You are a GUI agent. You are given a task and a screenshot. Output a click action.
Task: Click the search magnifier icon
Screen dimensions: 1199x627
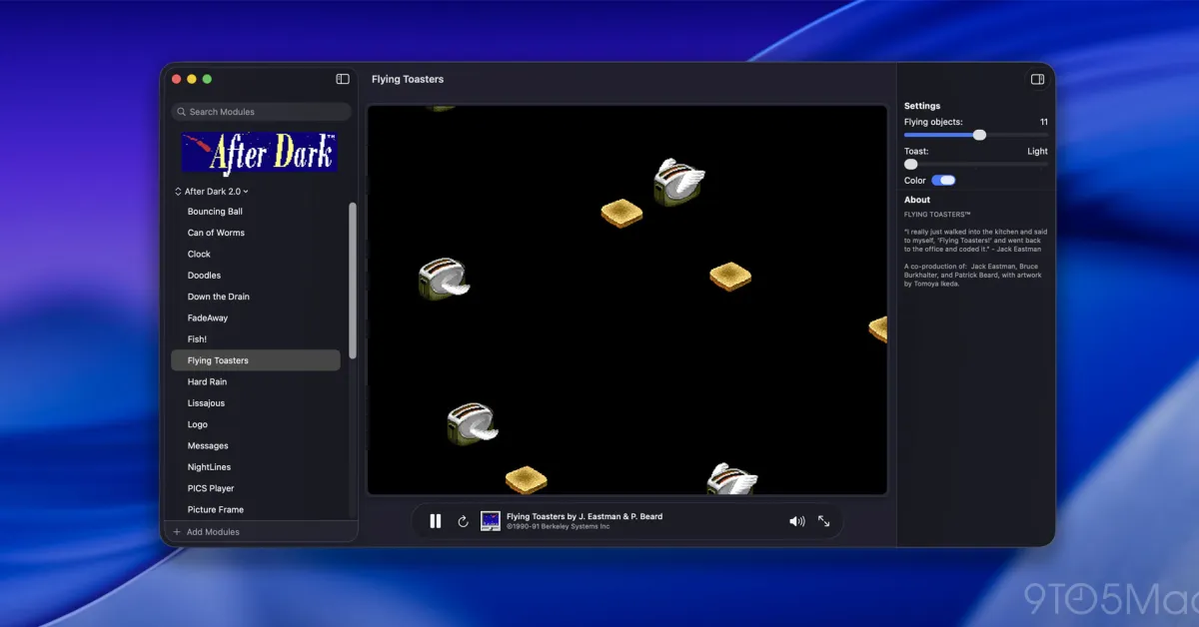tap(181, 112)
